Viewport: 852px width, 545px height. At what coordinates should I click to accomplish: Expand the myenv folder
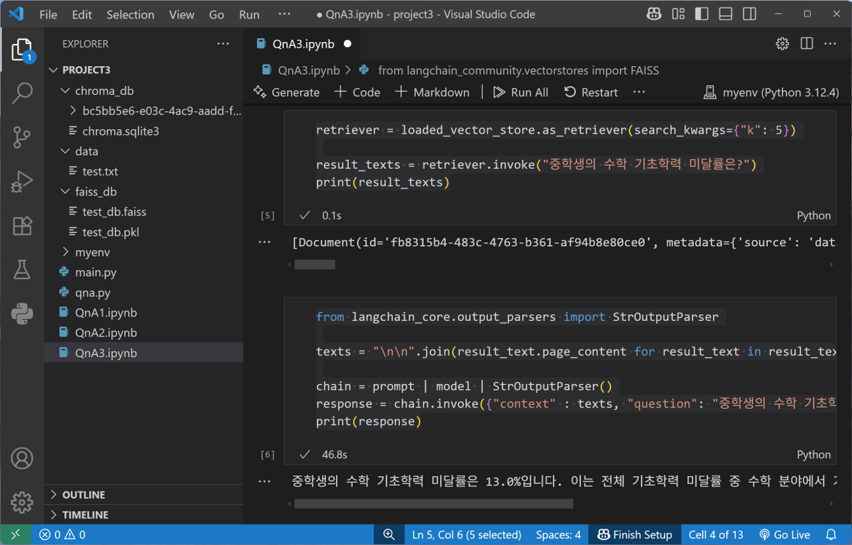click(144, 252)
